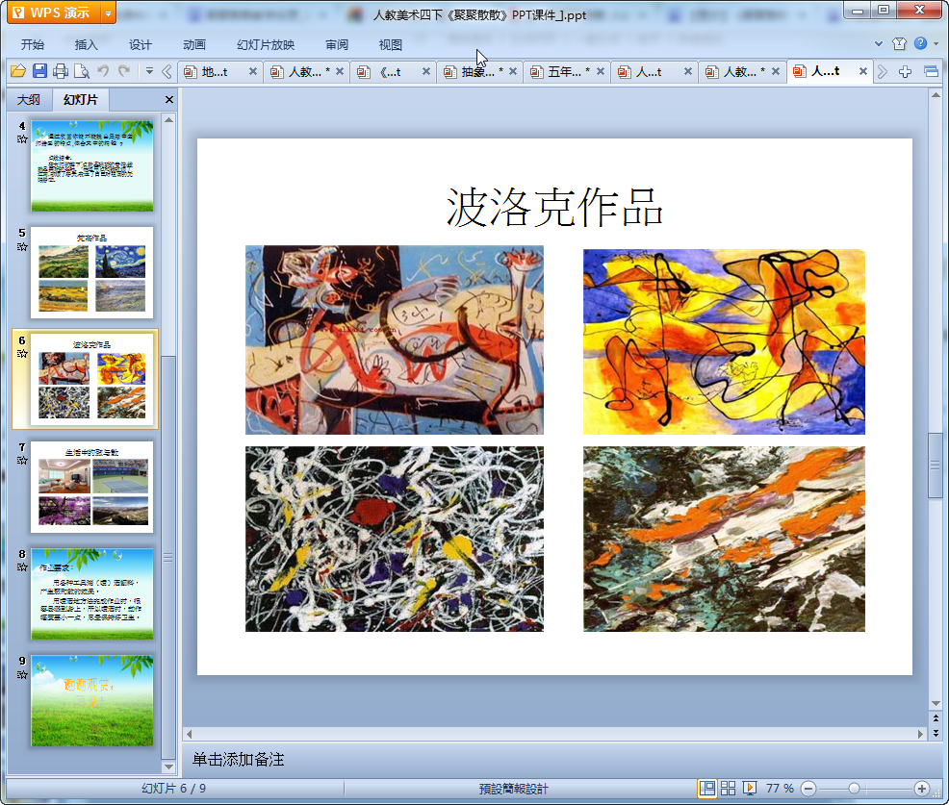This screenshot has height=805, width=949.
Task: Open the 设计 ribbon tab
Action: (140, 45)
